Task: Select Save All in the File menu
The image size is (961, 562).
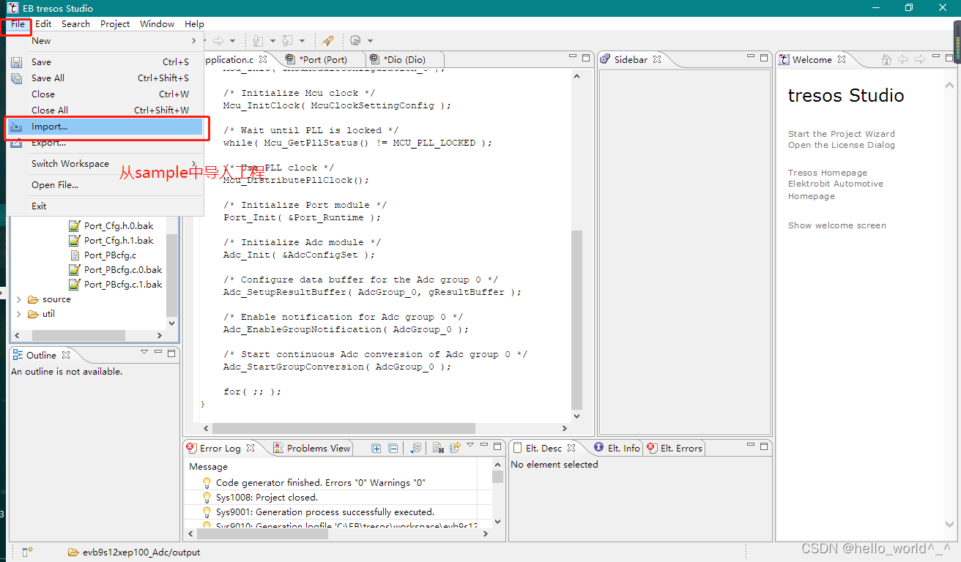Action: tap(104, 78)
